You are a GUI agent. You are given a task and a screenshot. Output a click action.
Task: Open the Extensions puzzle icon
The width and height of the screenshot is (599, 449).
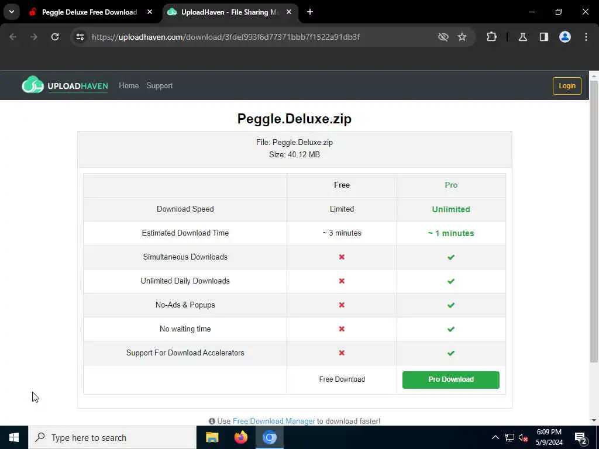click(x=491, y=37)
